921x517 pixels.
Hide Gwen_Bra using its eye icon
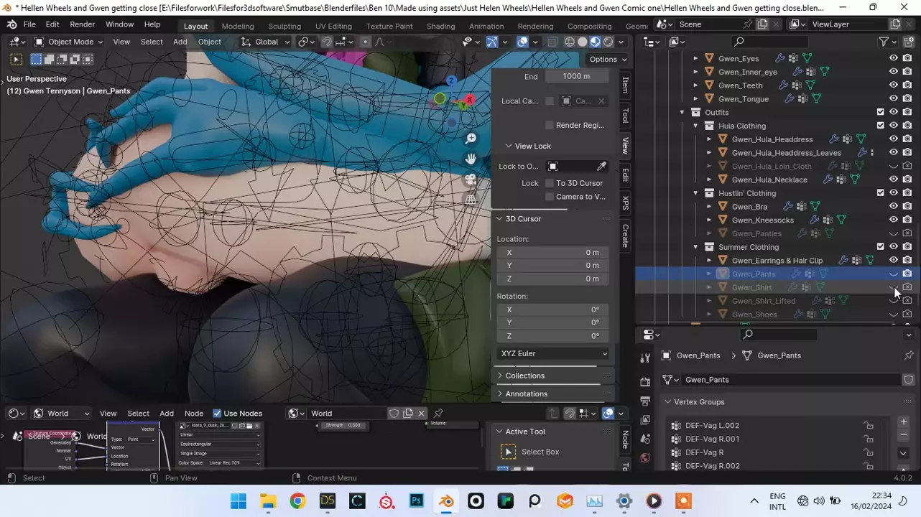894,207
